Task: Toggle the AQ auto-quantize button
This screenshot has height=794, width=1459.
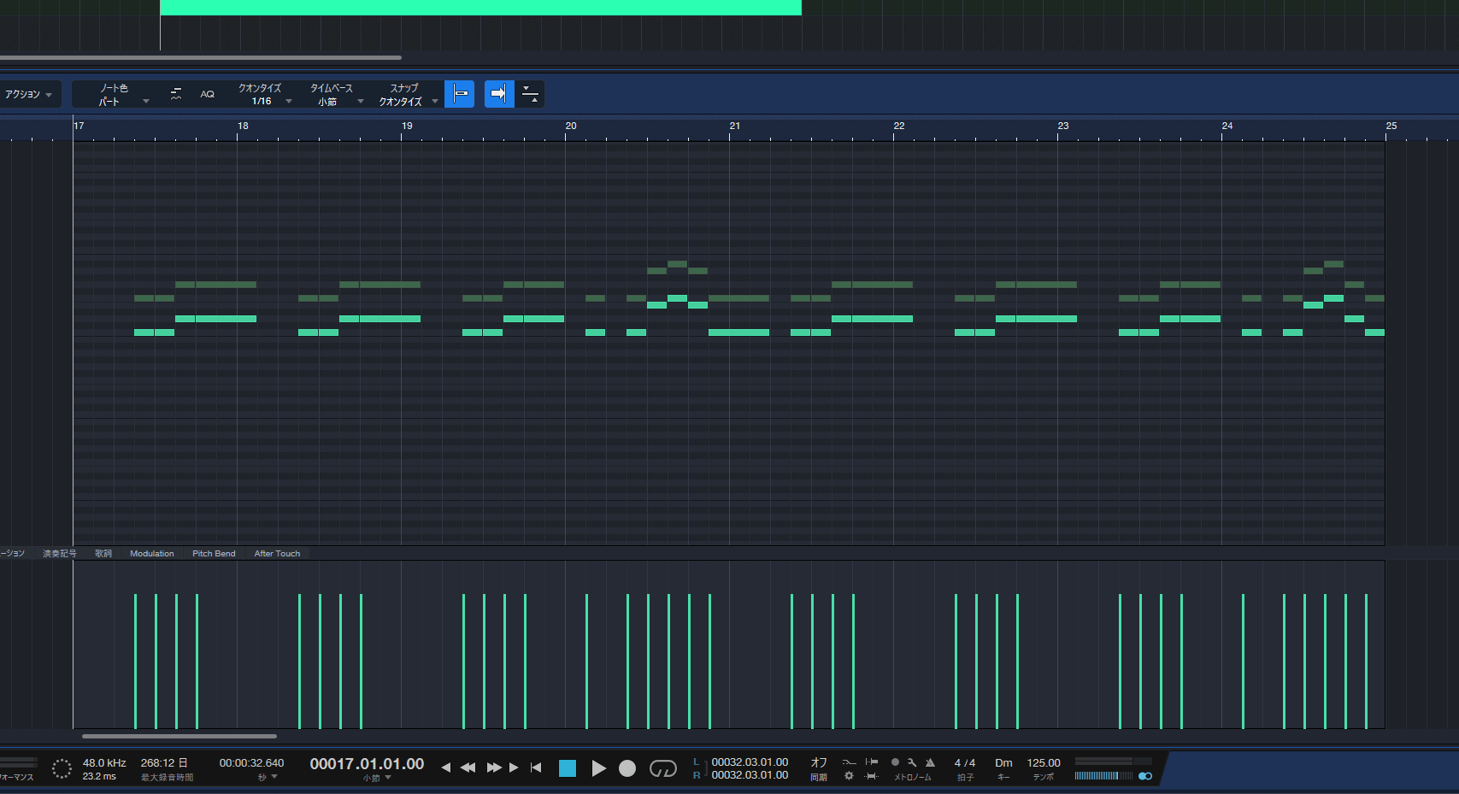Action: click(207, 94)
